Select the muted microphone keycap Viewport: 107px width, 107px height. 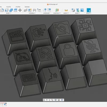pos(91,46)
